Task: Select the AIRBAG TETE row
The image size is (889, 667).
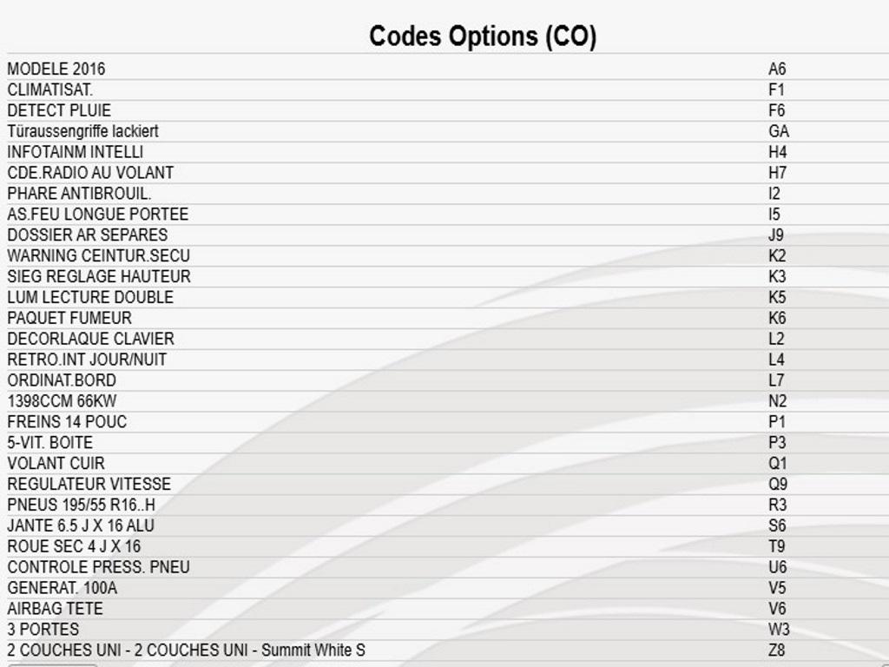Action: tap(444, 609)
